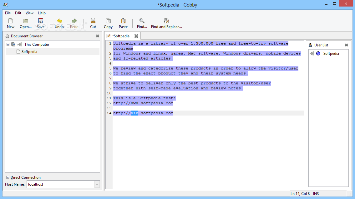355x199 pixels.
Task: Click the 'Direct Connection' label
Action: pos(26,178)
